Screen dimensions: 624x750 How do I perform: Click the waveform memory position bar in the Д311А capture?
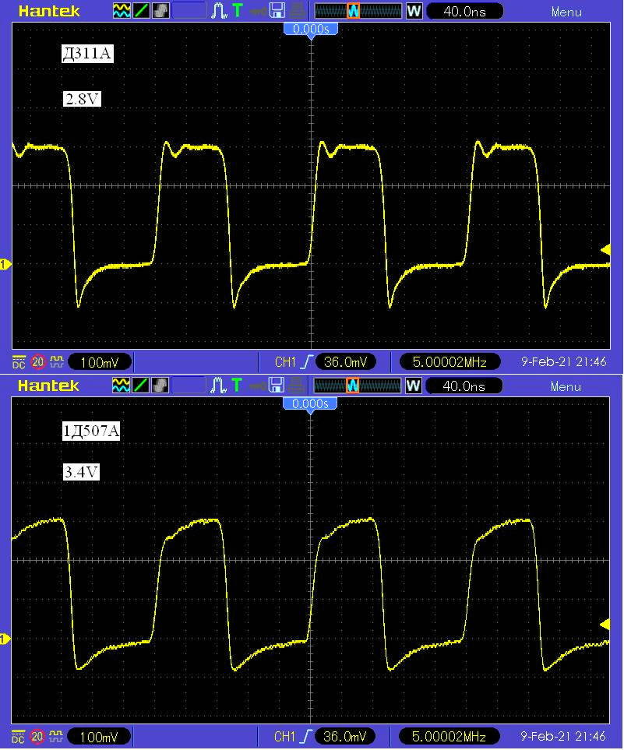358,11
